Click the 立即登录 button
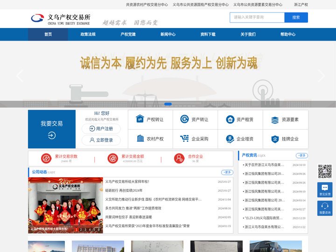336x252 pixels. click(x=101, y=140)
